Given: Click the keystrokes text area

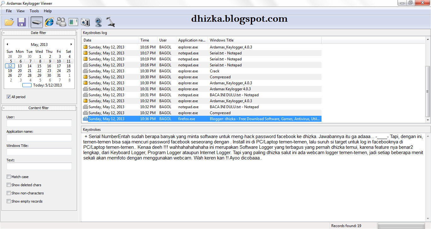Looking at the screenshot, I should pos(253,177).
